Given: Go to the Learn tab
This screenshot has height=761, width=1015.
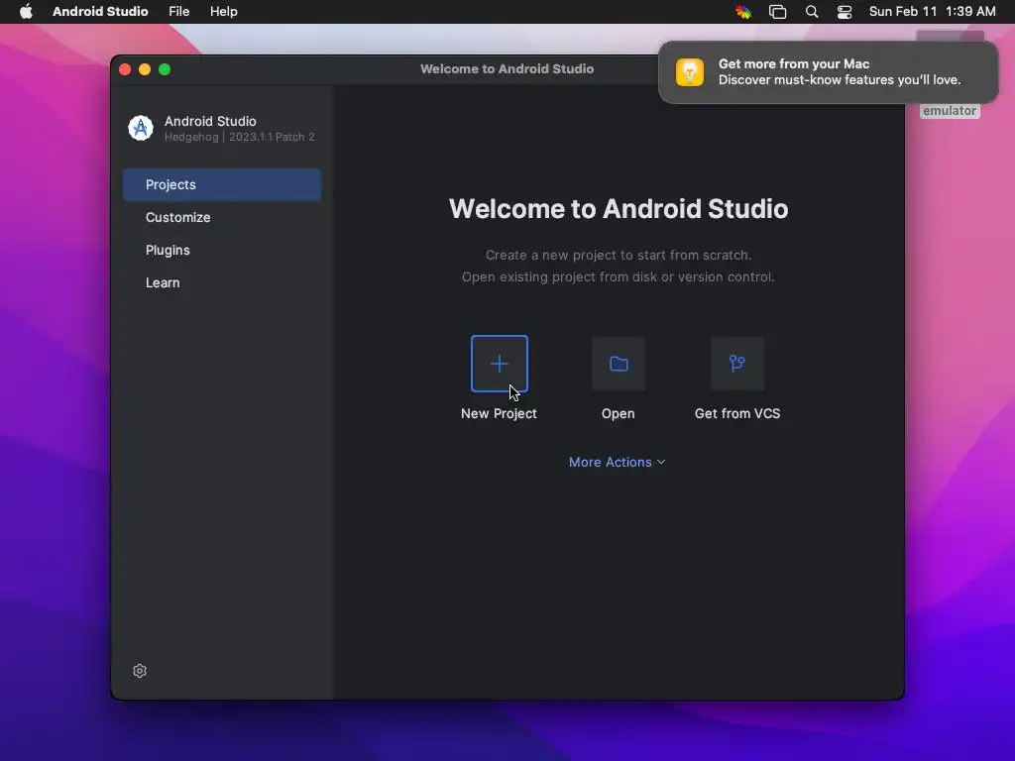Looking at the screenshot, I should point(222,282).
